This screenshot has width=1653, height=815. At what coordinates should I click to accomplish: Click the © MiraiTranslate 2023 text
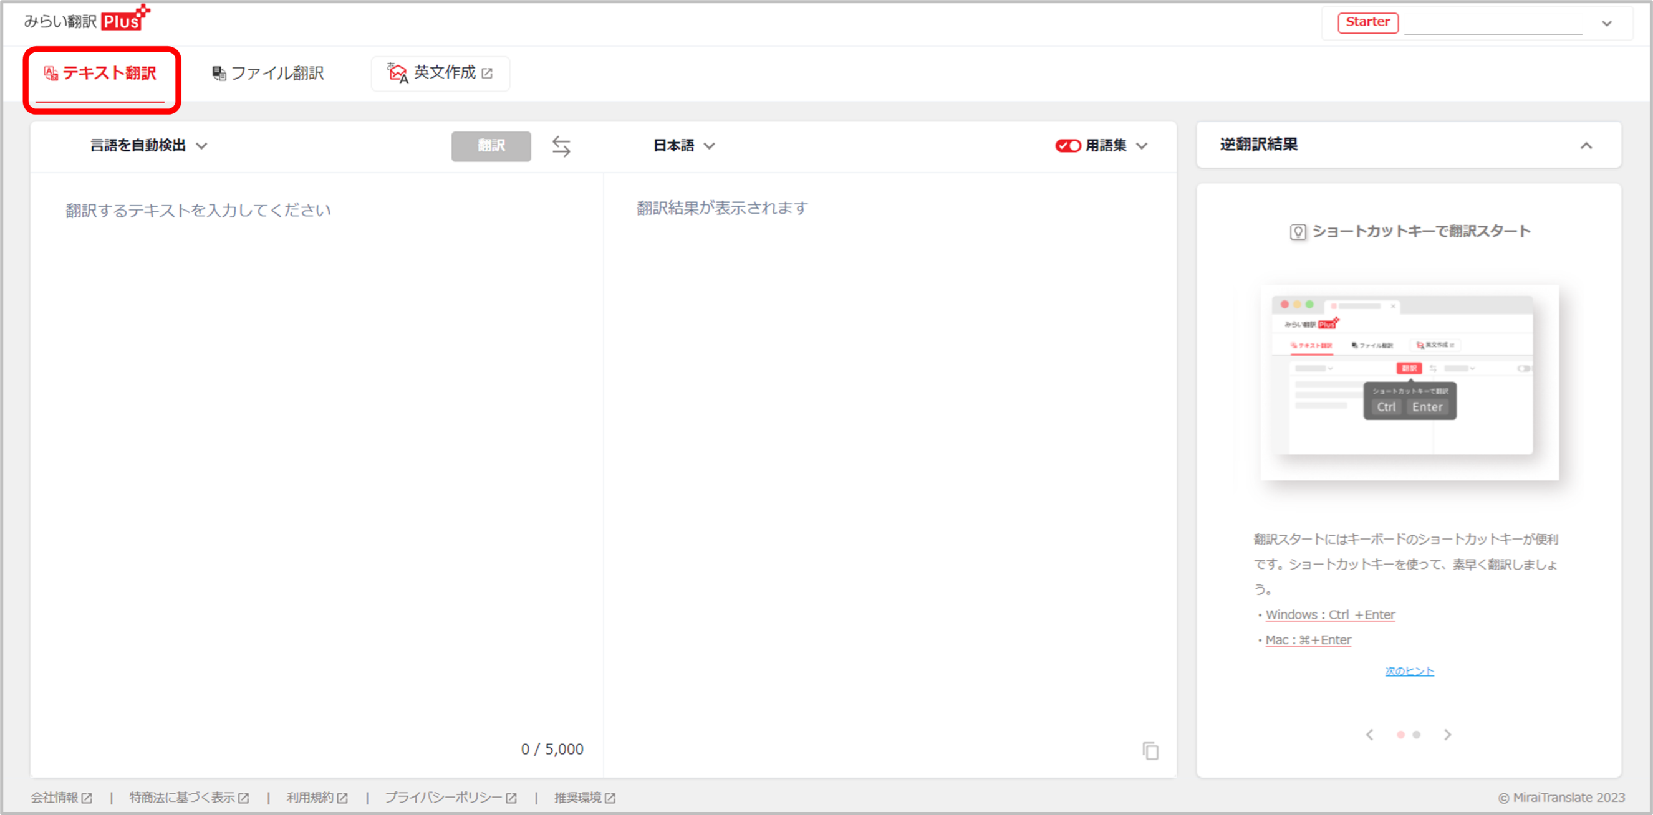[x=1561, y=797]
